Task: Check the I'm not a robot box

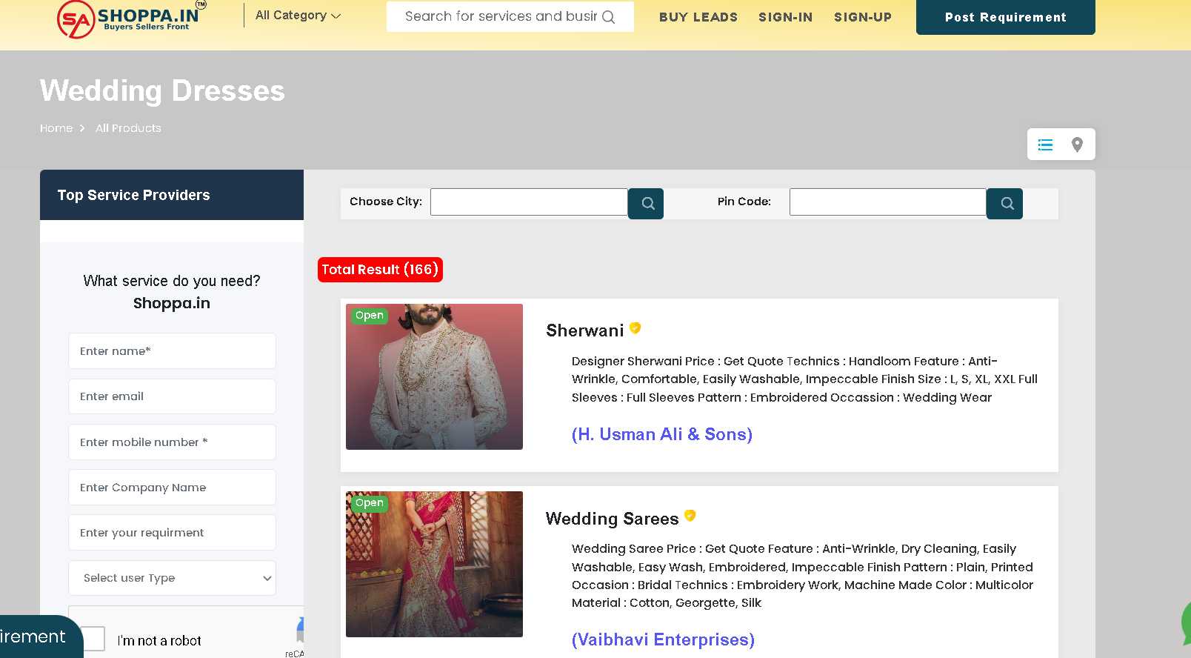Action: click(x=93, y=639)
